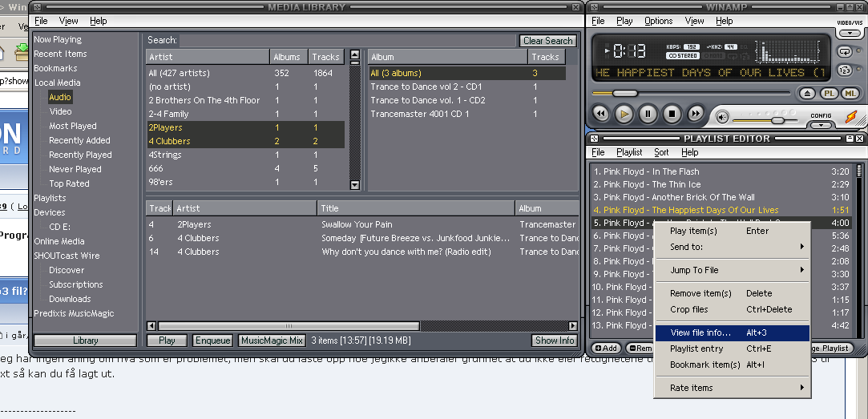
Task: Select Recently Added view
Action: tap(79, 140)
